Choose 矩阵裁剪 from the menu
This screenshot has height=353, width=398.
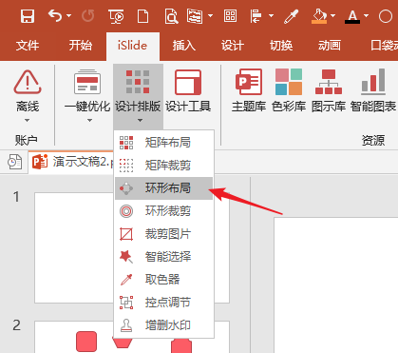click(163, 166)
